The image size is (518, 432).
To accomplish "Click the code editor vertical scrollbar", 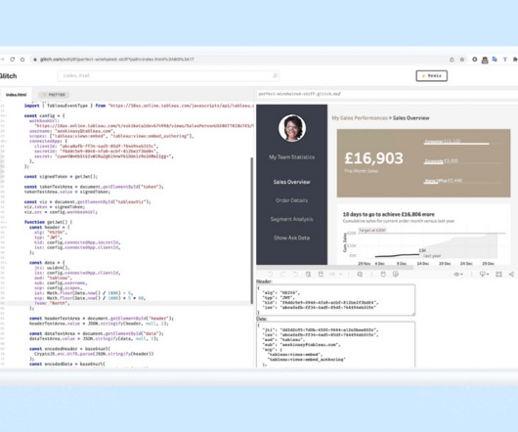I will (x=252, y=231).
